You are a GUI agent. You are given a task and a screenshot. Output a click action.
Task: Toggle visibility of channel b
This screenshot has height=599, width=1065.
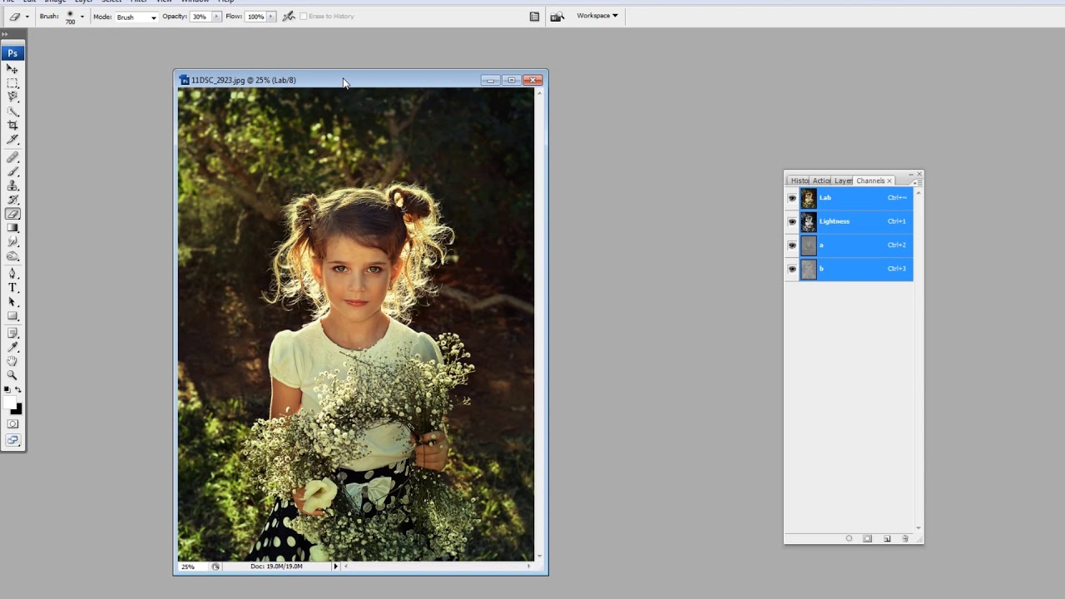coord(792,269)
